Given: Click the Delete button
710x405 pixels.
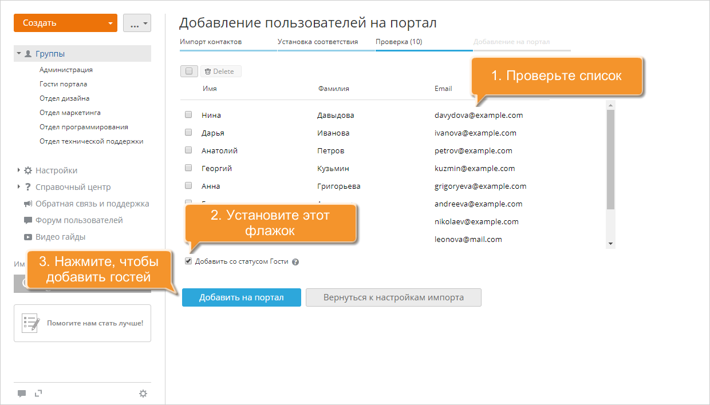Looking at the screenshot, I should pos(220,72).
